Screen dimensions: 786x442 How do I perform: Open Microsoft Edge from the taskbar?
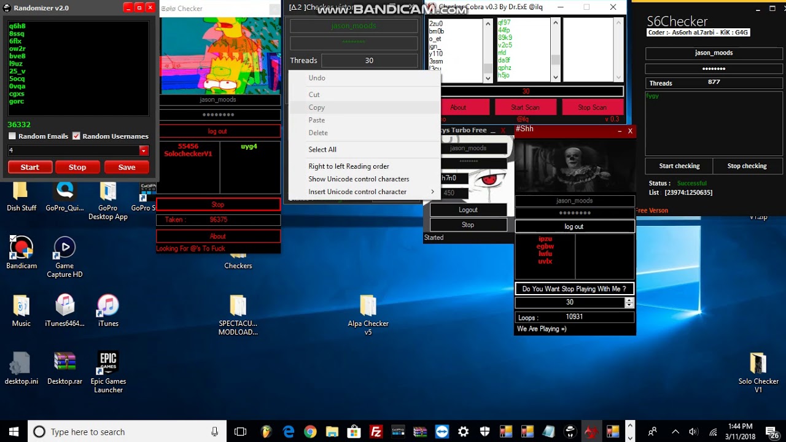(x=289, y=432)
